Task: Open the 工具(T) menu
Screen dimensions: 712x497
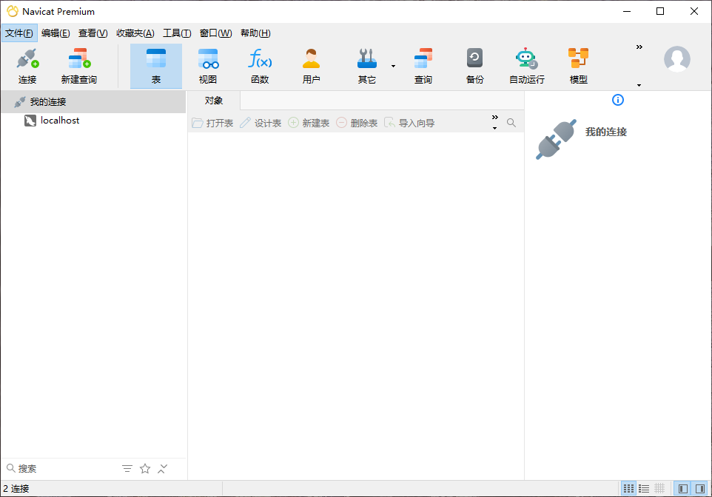Action: pos(177,33)
